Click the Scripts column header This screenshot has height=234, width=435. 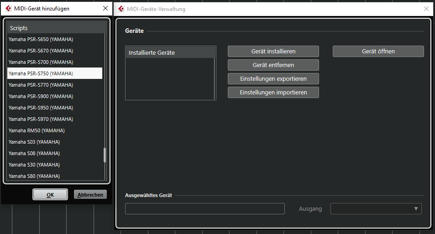pos(56,28)
